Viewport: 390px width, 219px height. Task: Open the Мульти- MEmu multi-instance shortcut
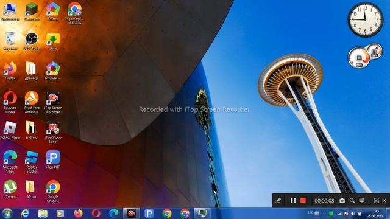point(53,71)
